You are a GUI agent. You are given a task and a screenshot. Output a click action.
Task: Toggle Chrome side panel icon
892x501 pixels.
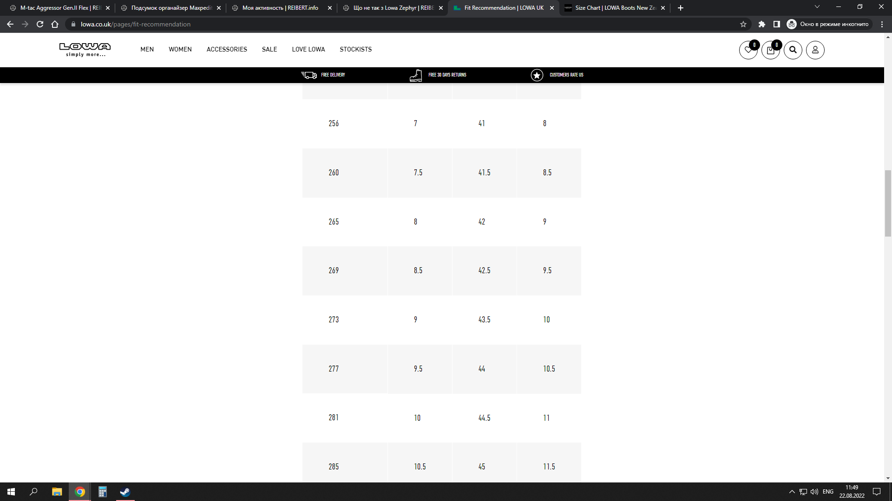point(776,24)
